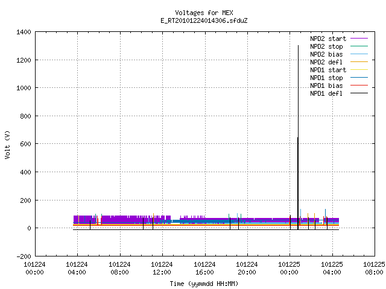Click the dark blue NPD1 stop legend line

coord(359,78)
